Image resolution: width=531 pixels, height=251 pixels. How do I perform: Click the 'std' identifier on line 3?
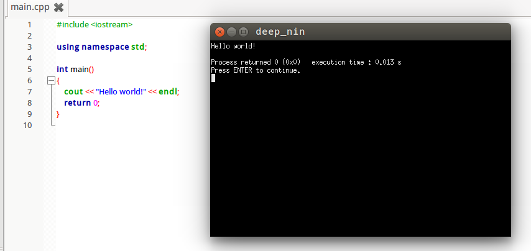point(138,47)
